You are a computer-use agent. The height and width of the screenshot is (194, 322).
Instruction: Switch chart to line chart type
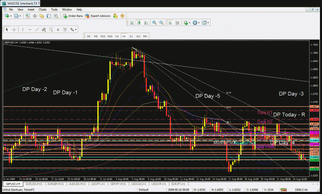click(x=146, y=23)
